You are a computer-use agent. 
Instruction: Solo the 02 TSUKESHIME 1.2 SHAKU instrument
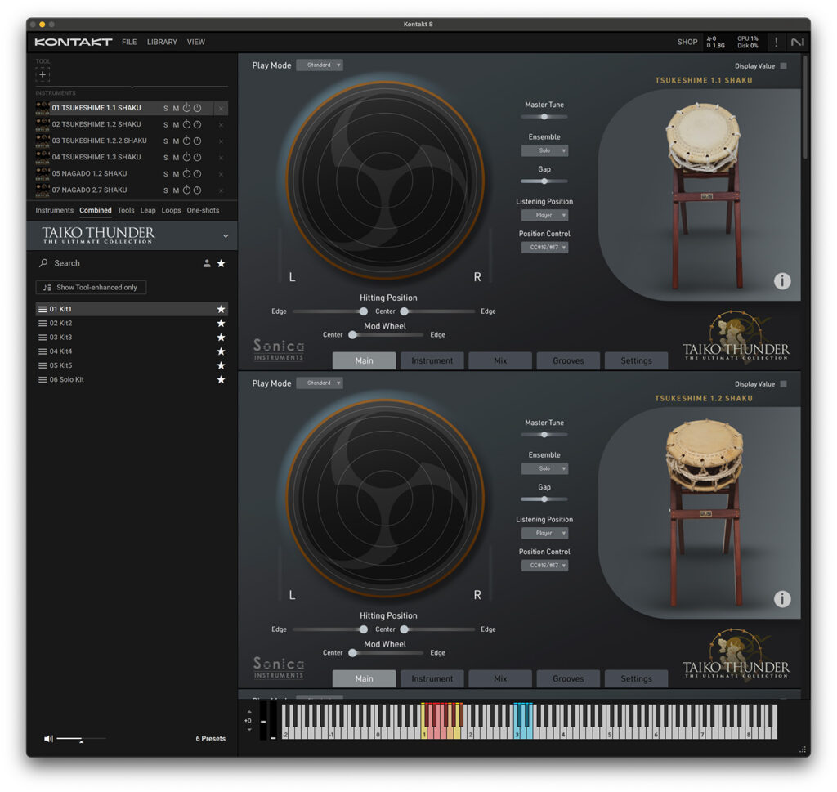pos(165,125)
